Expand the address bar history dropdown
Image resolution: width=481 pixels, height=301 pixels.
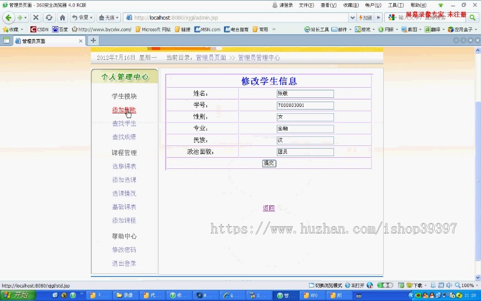click(353, 18)
